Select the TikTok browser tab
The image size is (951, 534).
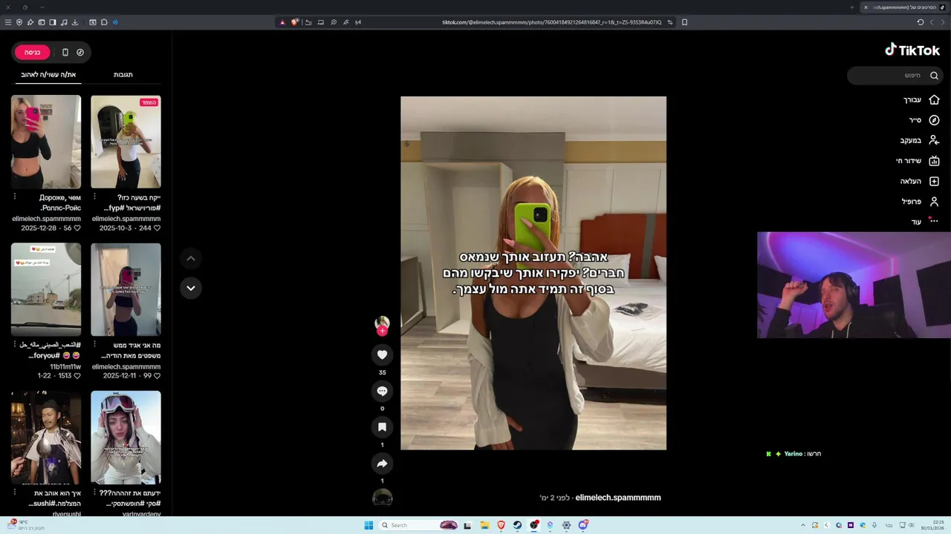coord(904,7)
